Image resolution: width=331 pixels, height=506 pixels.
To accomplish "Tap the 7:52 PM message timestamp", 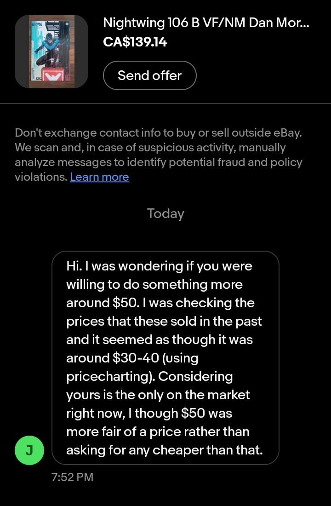I will (x=72, y=477).
